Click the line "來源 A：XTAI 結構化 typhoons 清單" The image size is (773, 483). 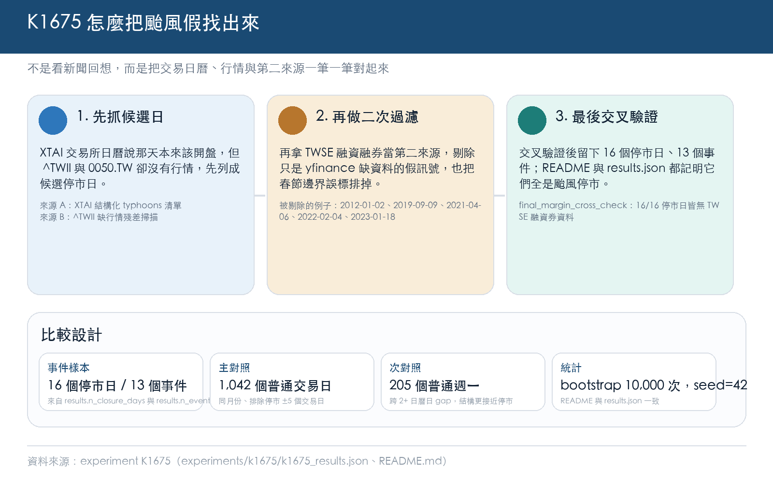coord(111,205)
